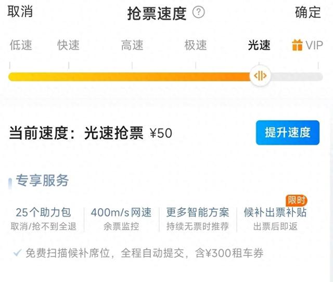
Task: Open the 25个助力包 service item
Action: pos(43,219)
